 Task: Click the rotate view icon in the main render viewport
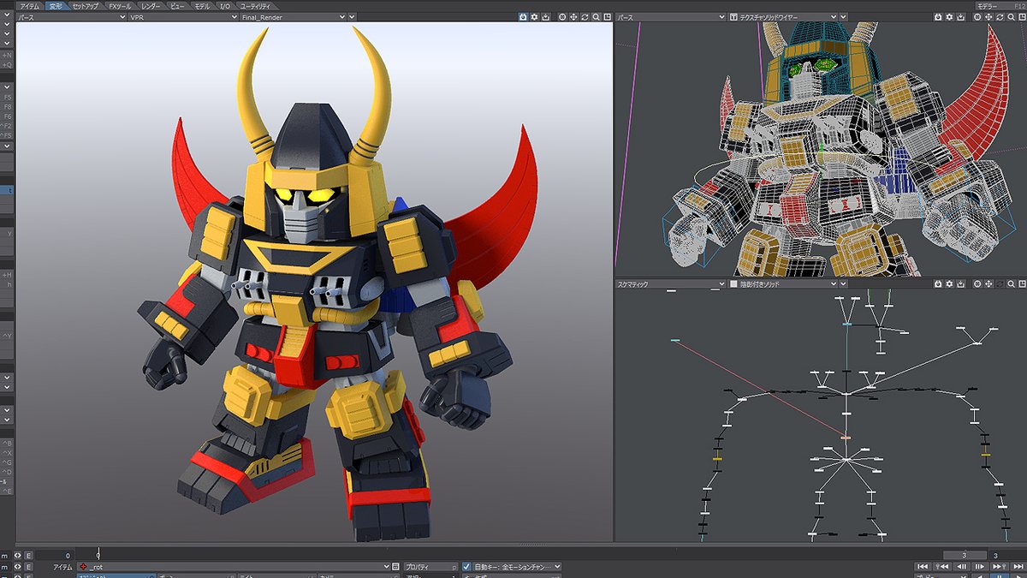pos(585,16)
